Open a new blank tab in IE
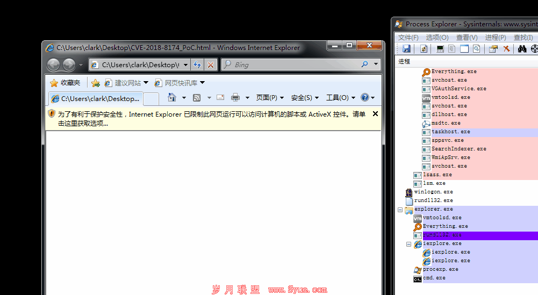The height and width of the screenshot is (295, 538). tap(151, 99)
